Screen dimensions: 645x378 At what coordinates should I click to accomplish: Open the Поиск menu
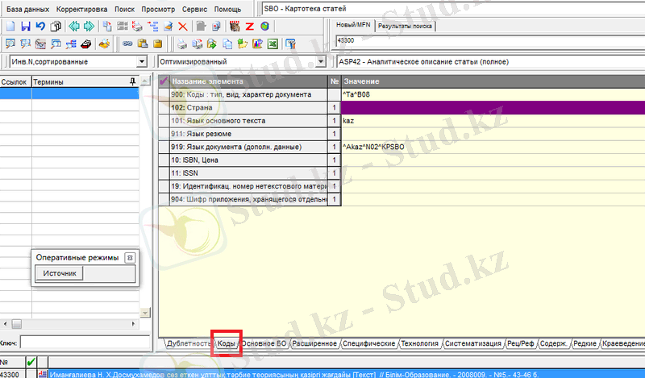[124, 9]
